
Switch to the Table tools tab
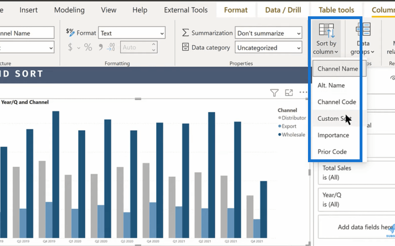coord(336,10)
